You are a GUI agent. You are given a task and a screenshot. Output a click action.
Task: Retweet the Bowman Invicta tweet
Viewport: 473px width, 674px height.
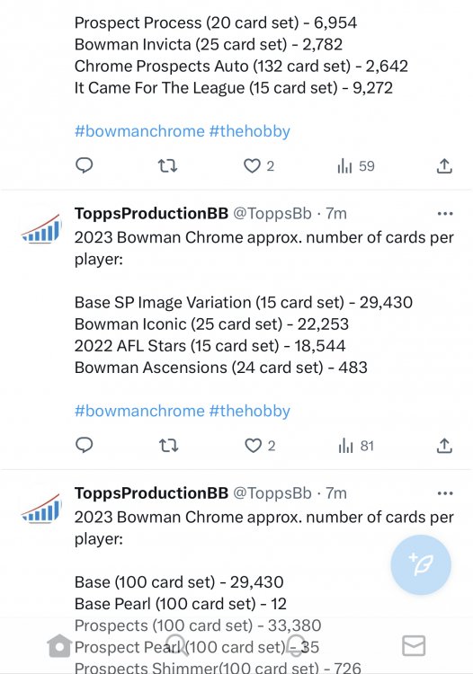pos(167,165)
